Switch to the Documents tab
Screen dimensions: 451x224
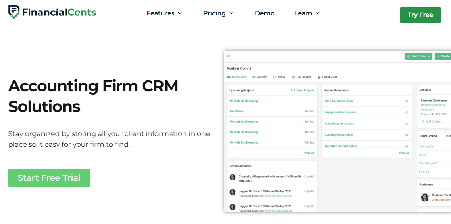[x=301, y=77]
